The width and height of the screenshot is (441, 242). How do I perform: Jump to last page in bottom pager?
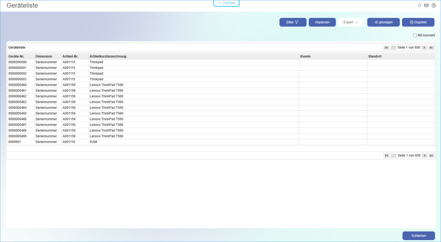[431, 156]
